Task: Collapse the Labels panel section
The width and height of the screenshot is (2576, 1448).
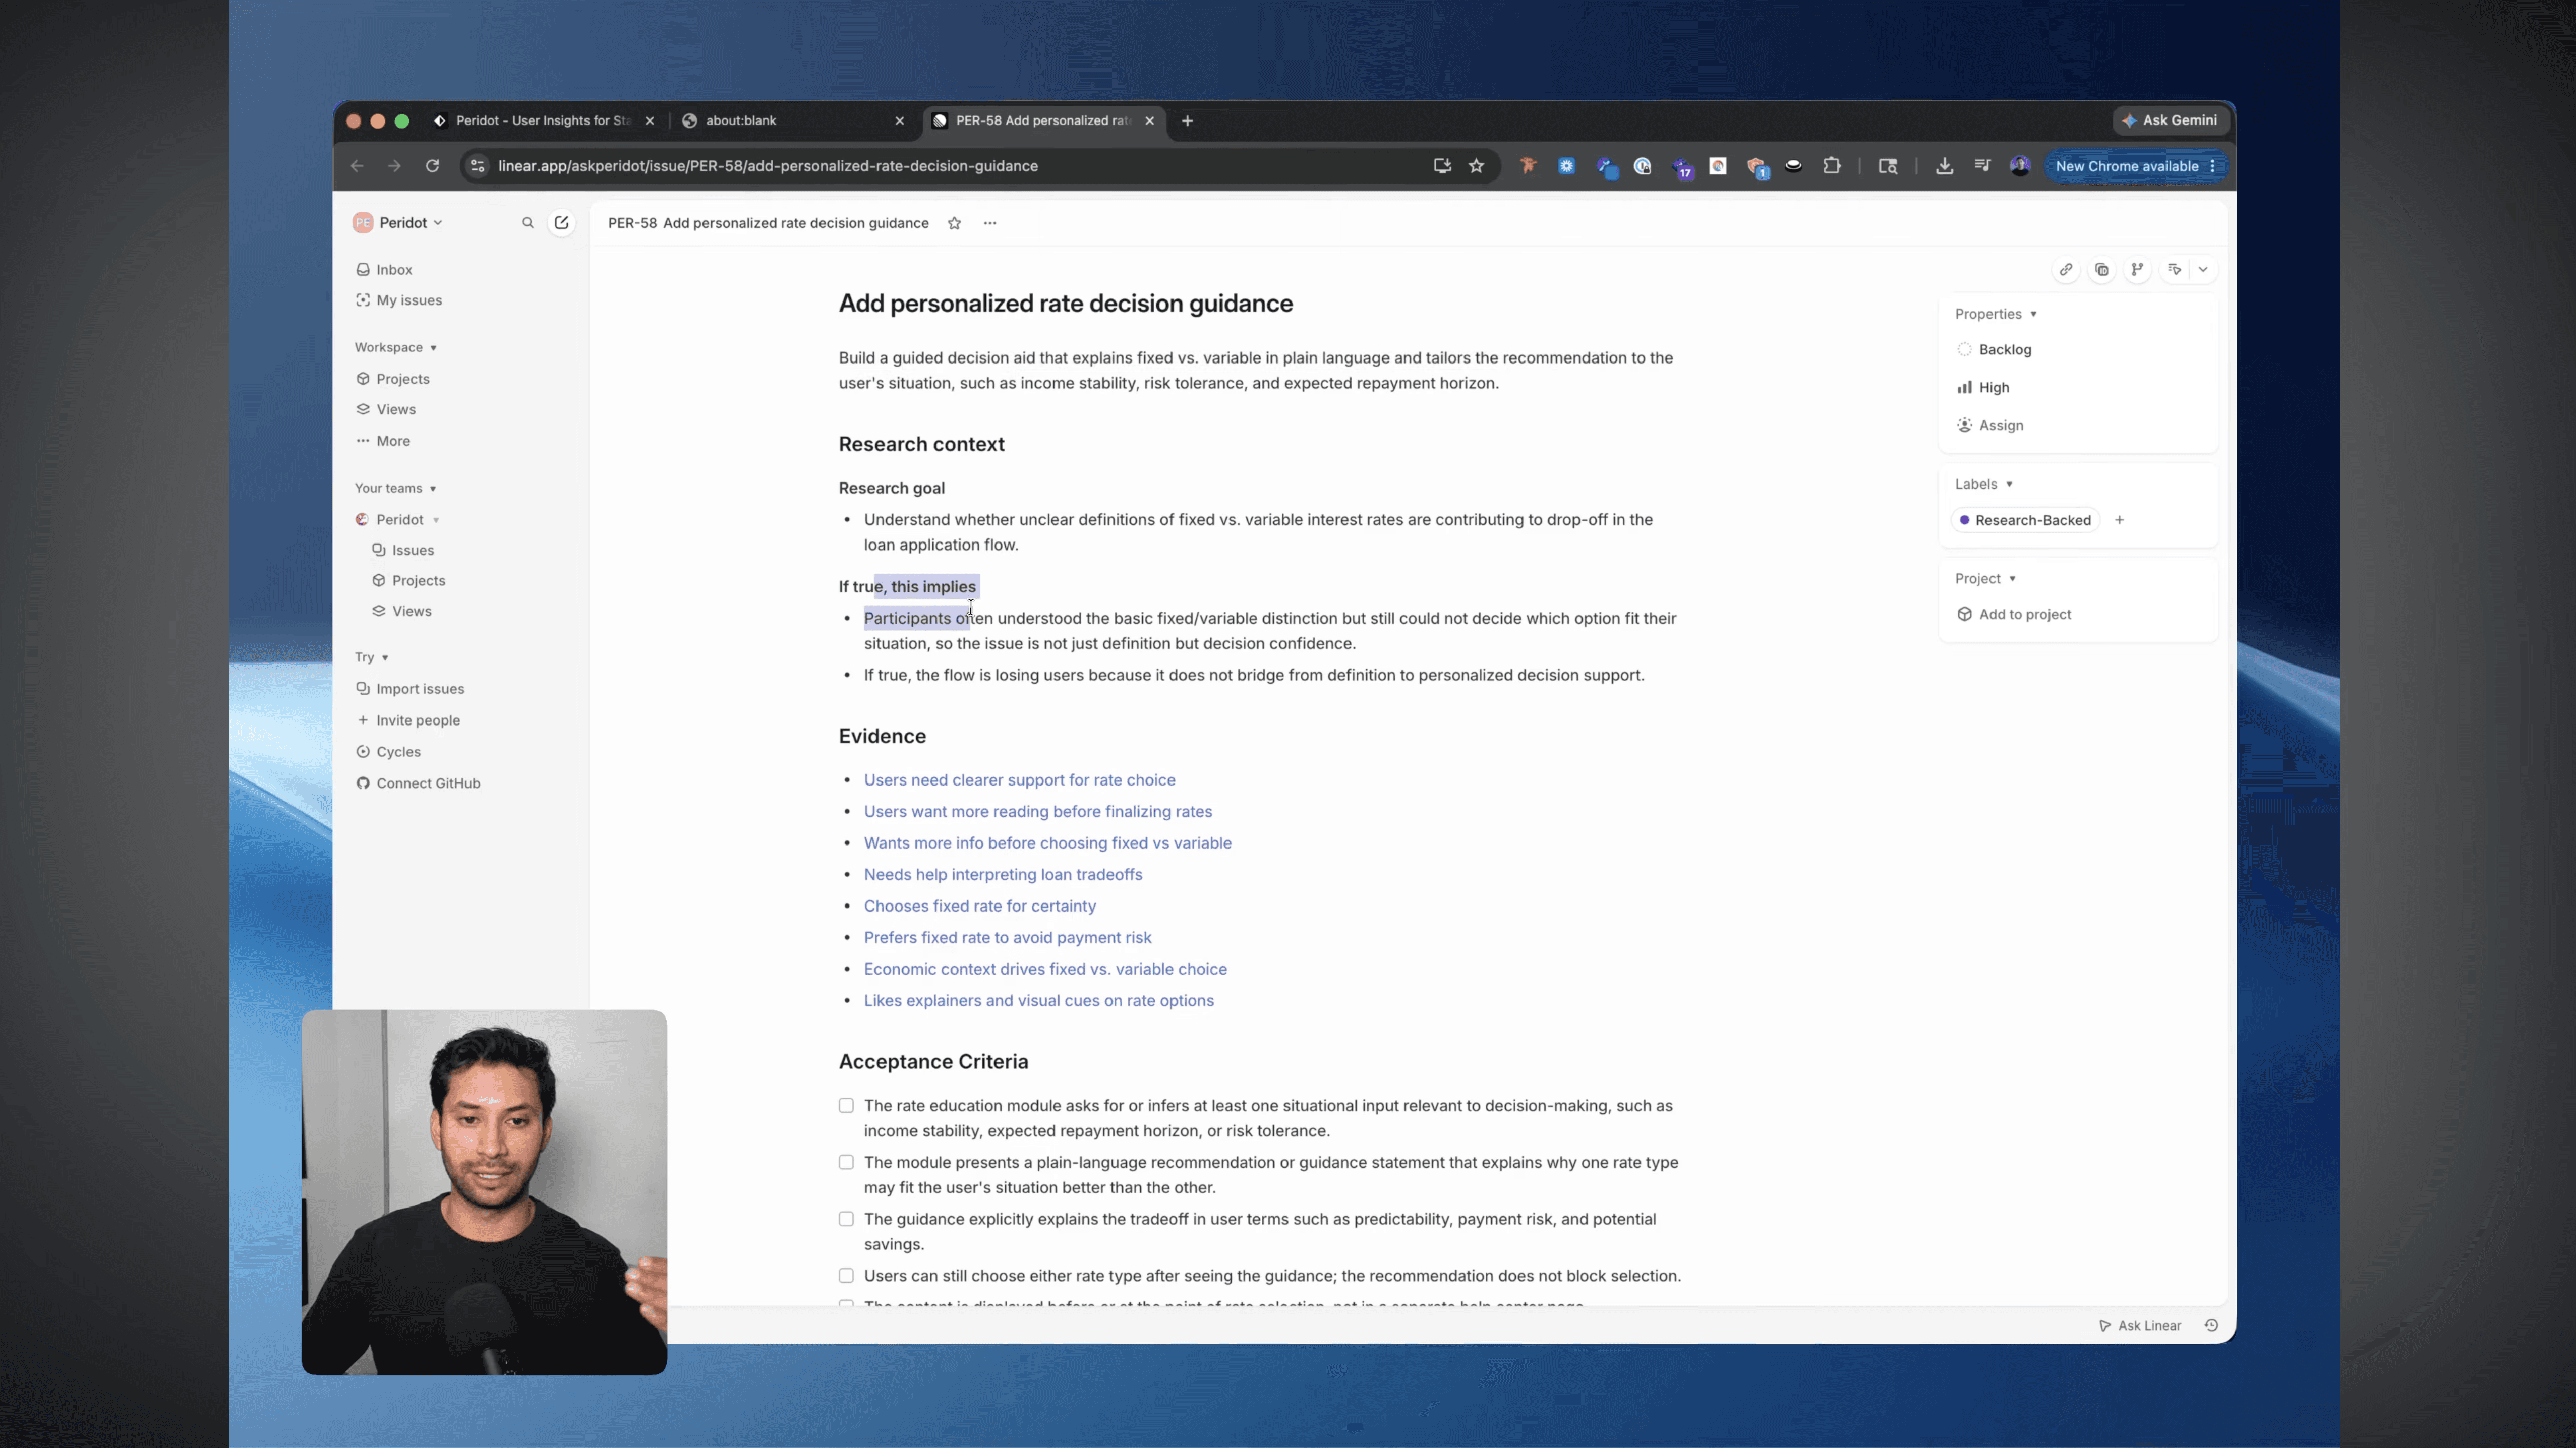Action: 1984,484
